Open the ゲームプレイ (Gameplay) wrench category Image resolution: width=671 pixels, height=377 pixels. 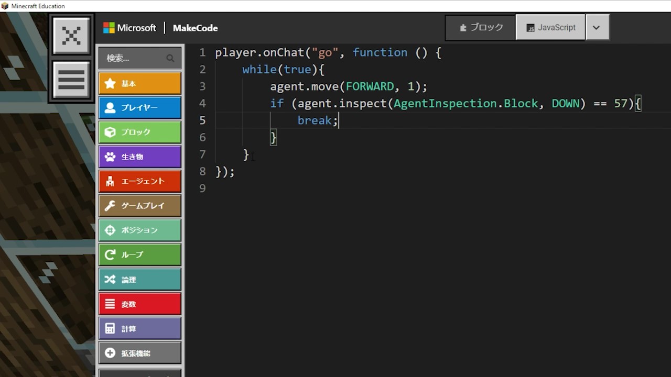pos(139,206)
